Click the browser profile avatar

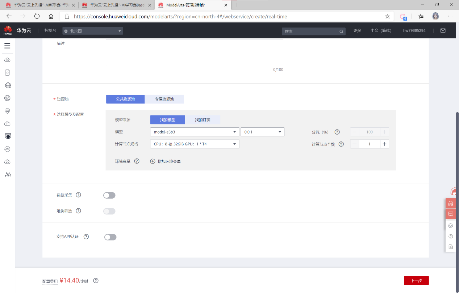[435, 16]
